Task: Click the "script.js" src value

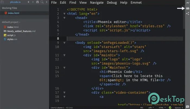Action: tap(119, 30)
